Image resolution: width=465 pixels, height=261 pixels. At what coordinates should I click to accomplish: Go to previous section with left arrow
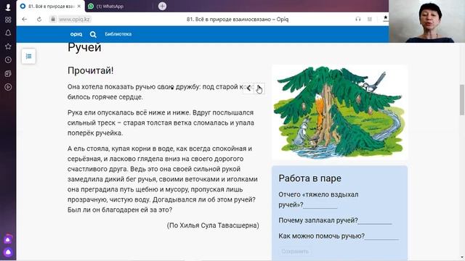248,88
